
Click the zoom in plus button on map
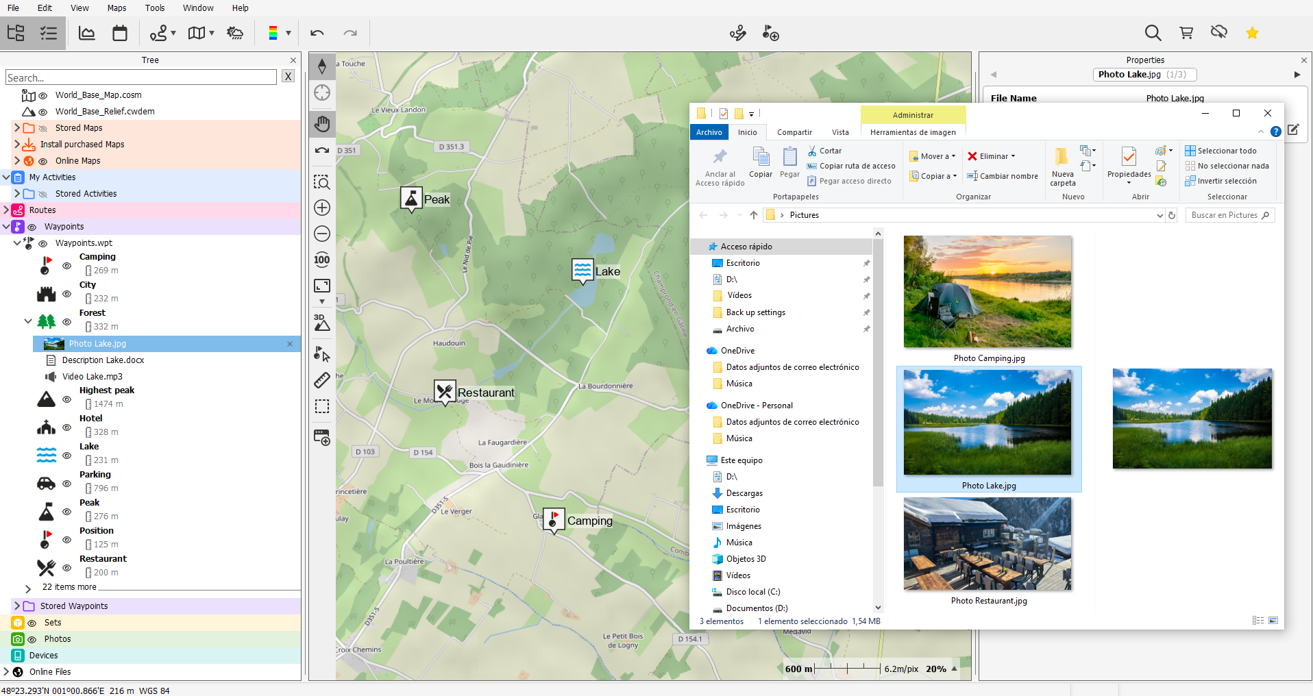(322, 208)
